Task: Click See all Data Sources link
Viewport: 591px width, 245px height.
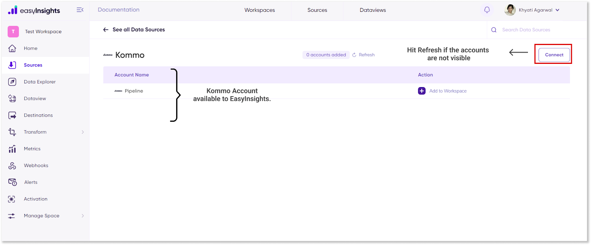Action: pyautogui.click(x=139, y=30)
